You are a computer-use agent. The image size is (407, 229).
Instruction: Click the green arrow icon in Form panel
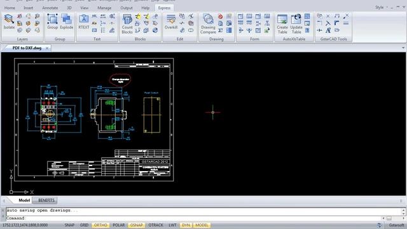pyautogui.click(x=267, y=31)
